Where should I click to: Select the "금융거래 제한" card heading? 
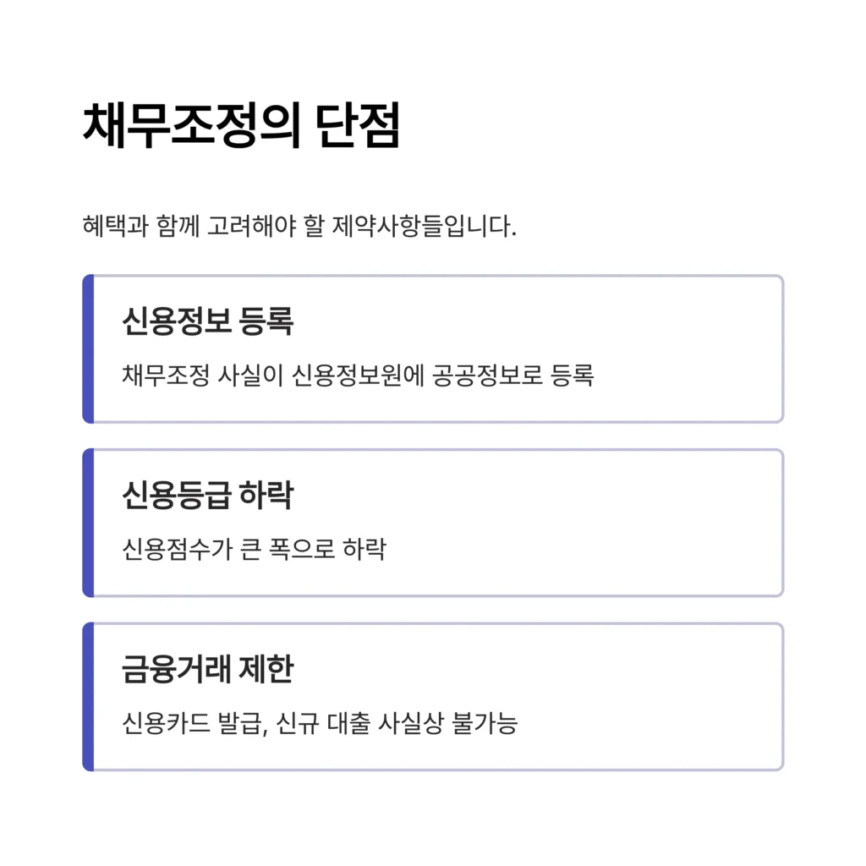point(207,669)
